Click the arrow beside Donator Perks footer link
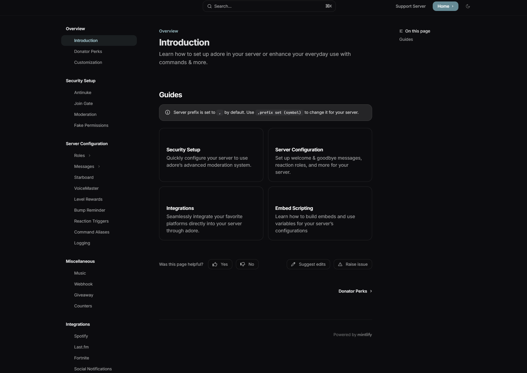Viewport: 527px width, 373px height. (371, 291)
